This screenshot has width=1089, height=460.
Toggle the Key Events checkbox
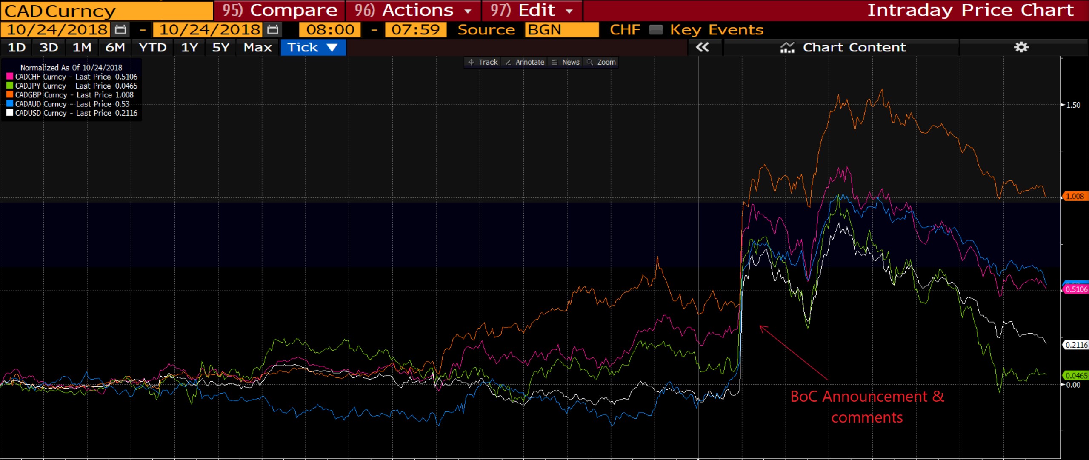[x=656, y=30]
